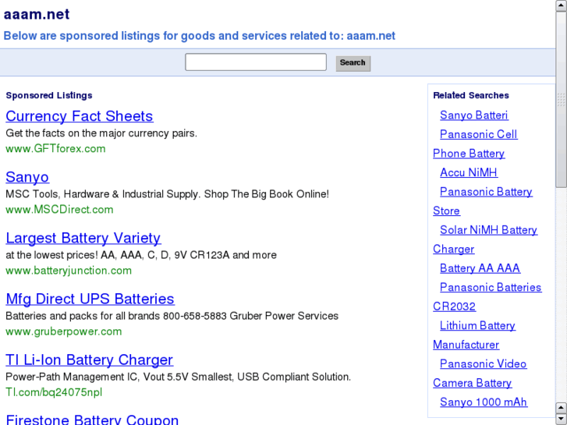Select the Store related search
This screenshot has height=425, width=567.
click(447, 211)
